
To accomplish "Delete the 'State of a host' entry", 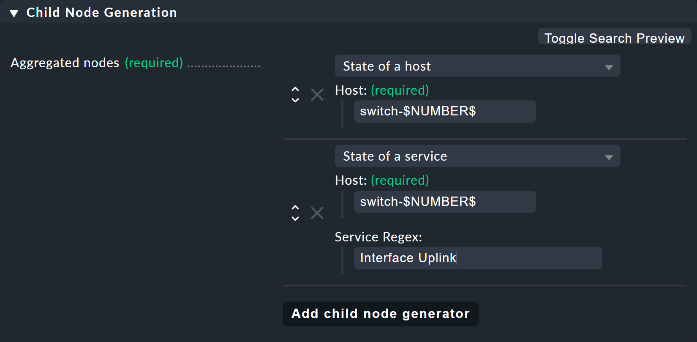I will coord(317,95).
